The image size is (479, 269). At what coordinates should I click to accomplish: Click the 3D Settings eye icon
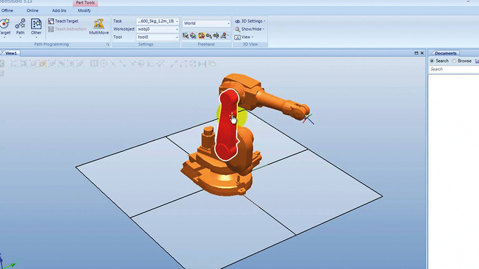(x=237, y=21)
